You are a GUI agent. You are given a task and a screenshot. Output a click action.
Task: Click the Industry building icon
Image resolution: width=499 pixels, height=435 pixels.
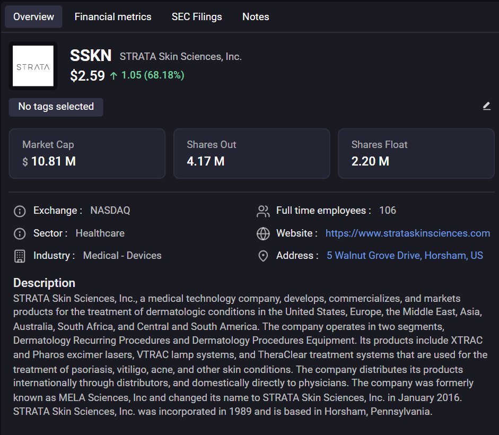pyautogui.click(x=20, y=256)
